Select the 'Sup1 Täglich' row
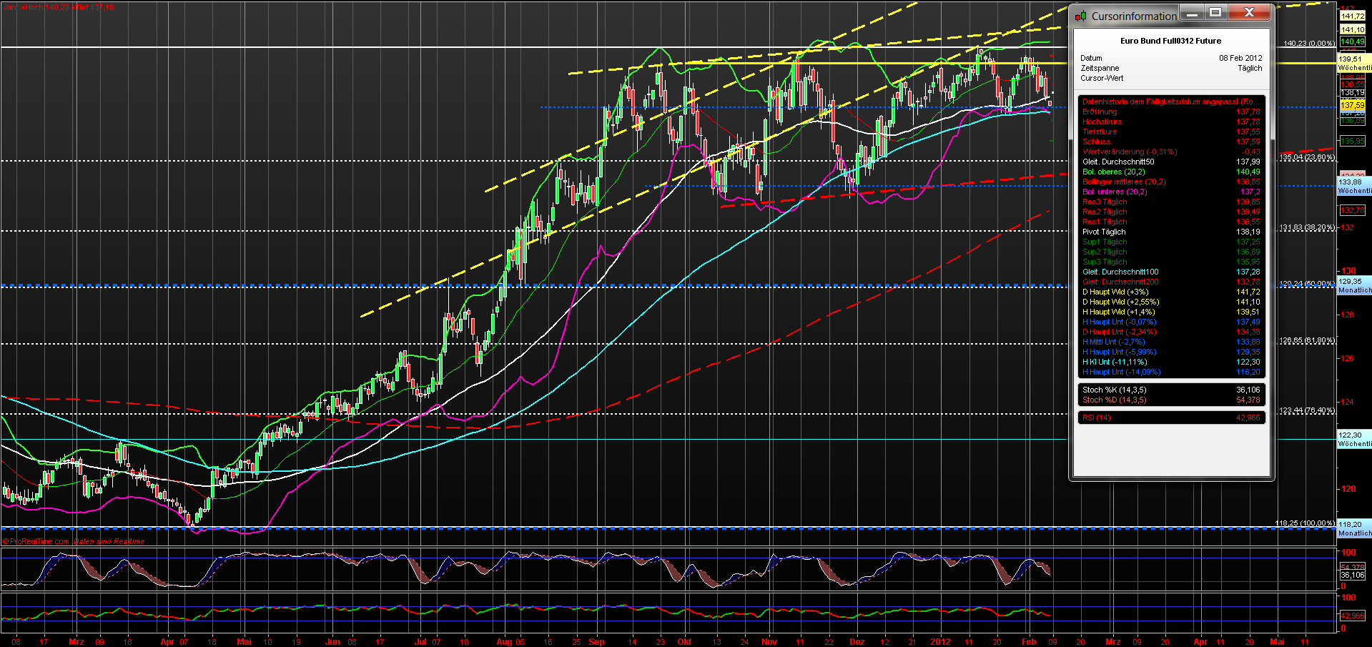This screenshot has height=647, width=1372. pos(1171,242)
